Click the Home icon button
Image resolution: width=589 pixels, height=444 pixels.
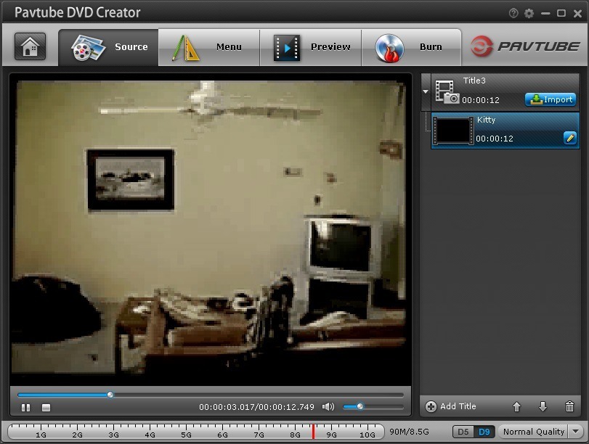point(30,47)
